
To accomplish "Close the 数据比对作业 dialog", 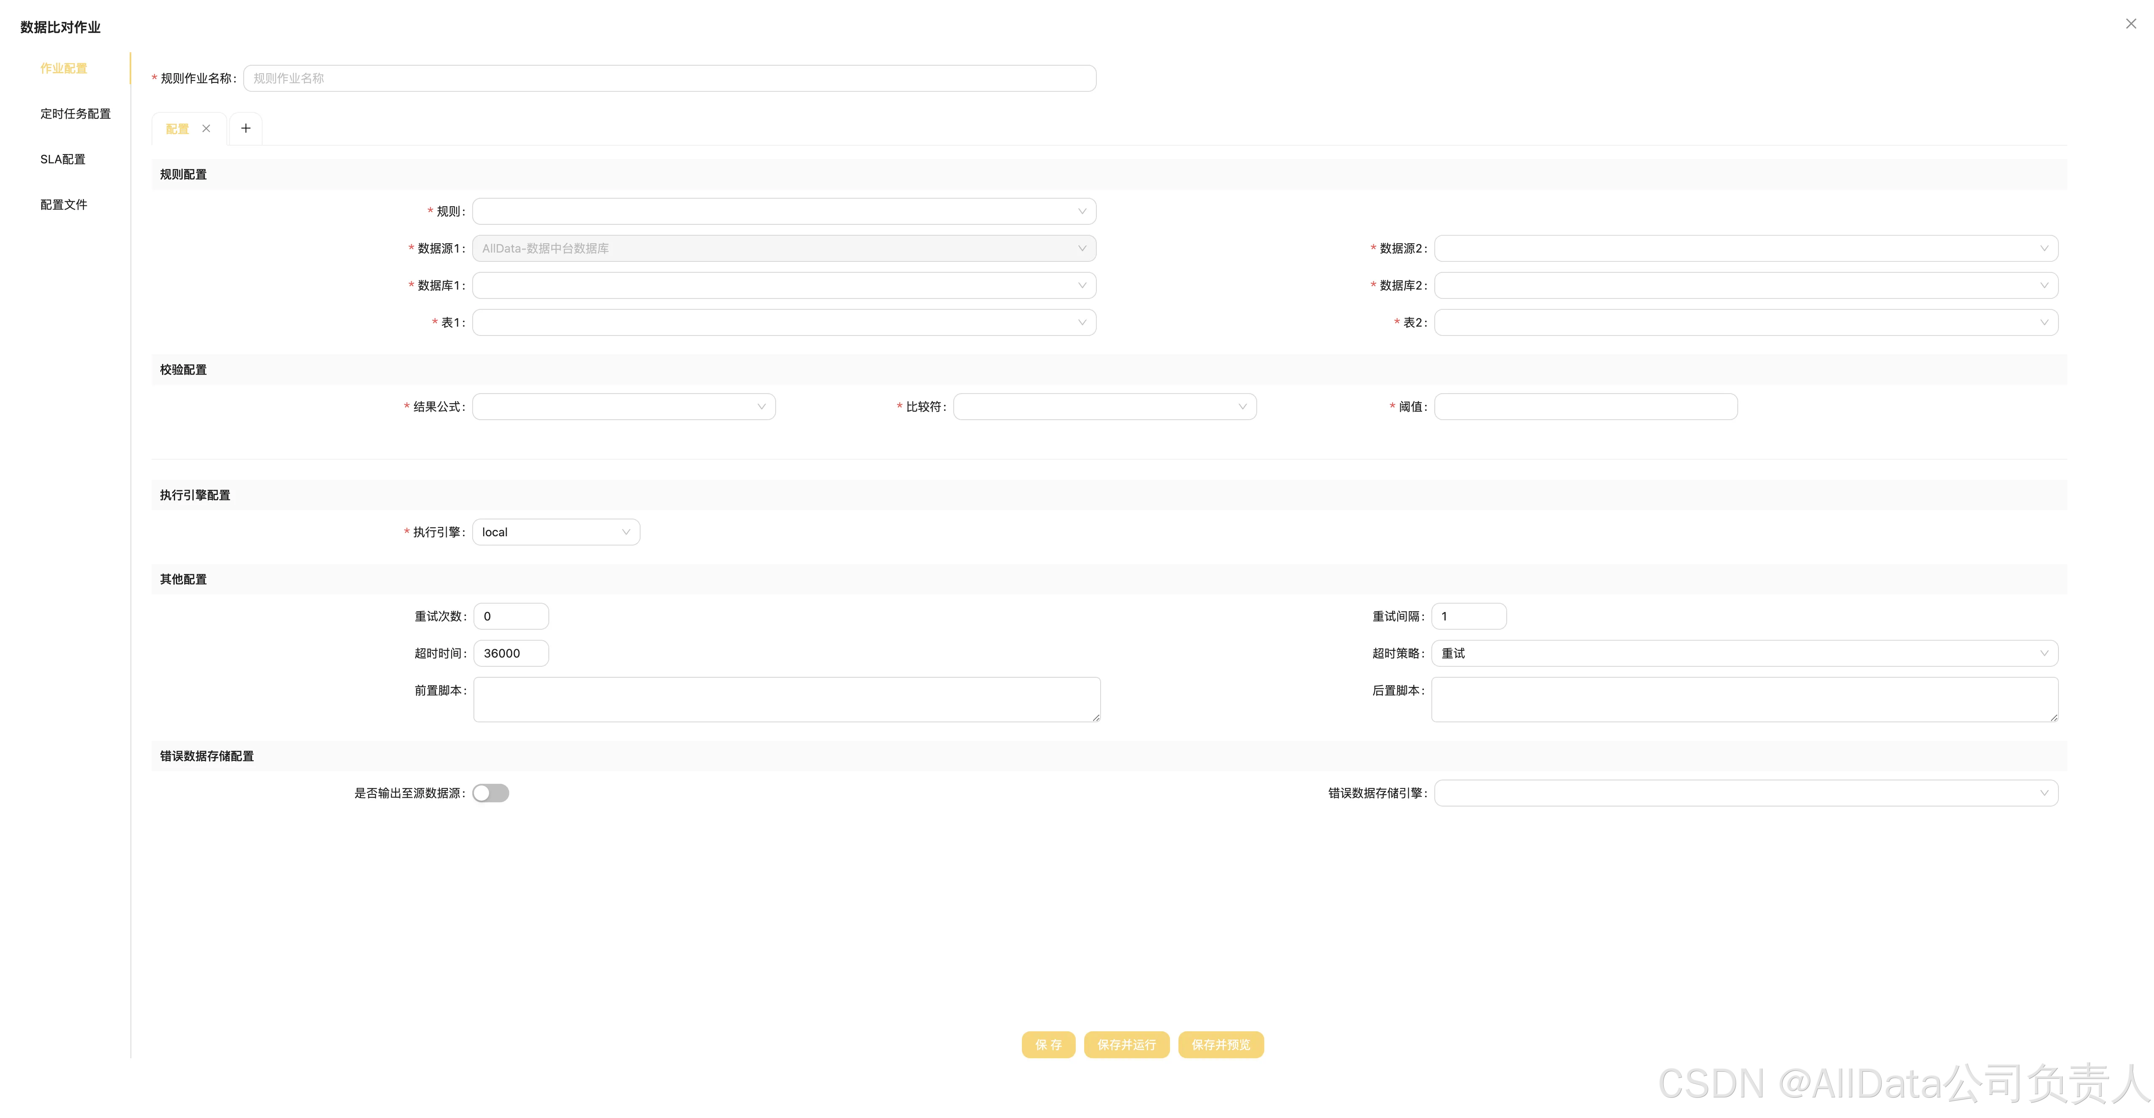I will 2130,24.
